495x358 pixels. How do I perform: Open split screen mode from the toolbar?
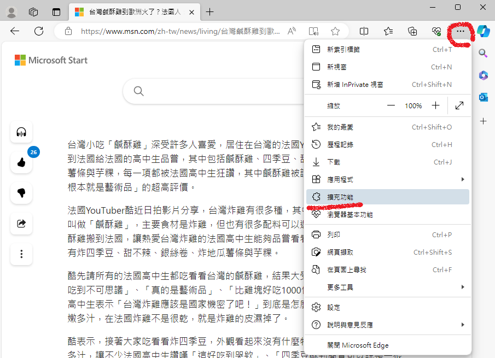pyautogui.click(x=364, y=31)
